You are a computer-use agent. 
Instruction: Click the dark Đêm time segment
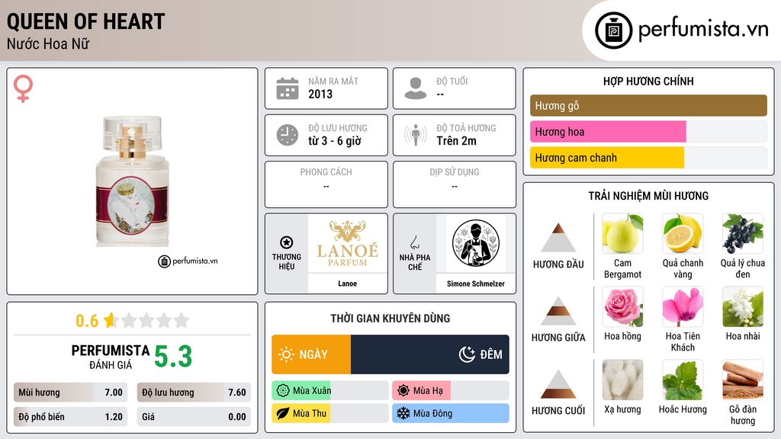(430, 354)
